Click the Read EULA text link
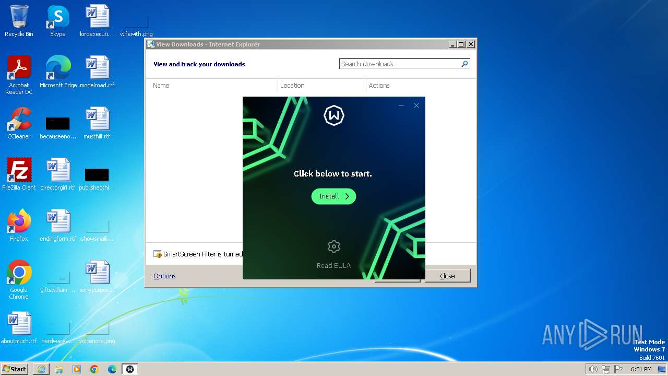 coord(333,266)
